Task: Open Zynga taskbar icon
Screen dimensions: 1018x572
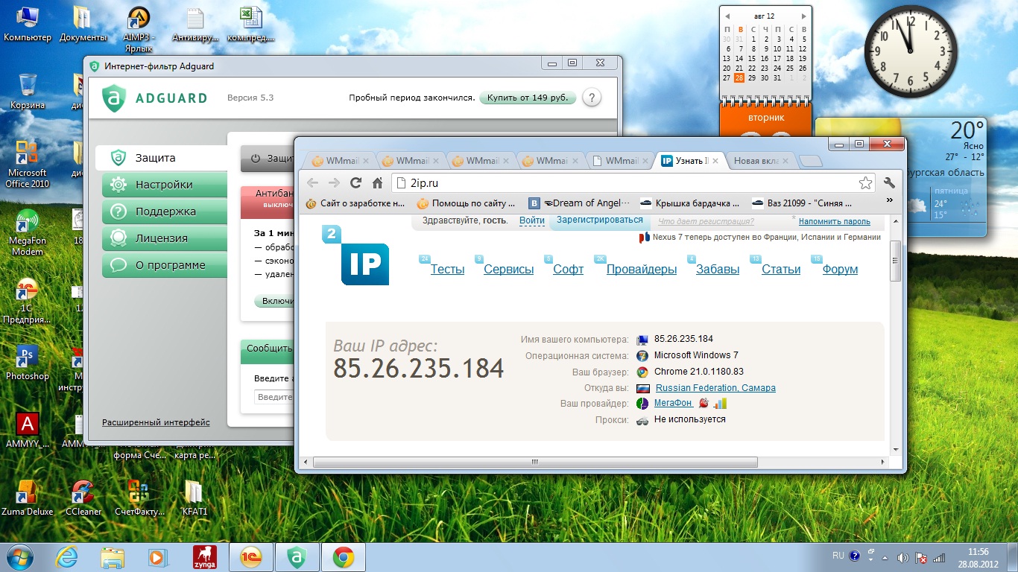Action: (205, 557)
